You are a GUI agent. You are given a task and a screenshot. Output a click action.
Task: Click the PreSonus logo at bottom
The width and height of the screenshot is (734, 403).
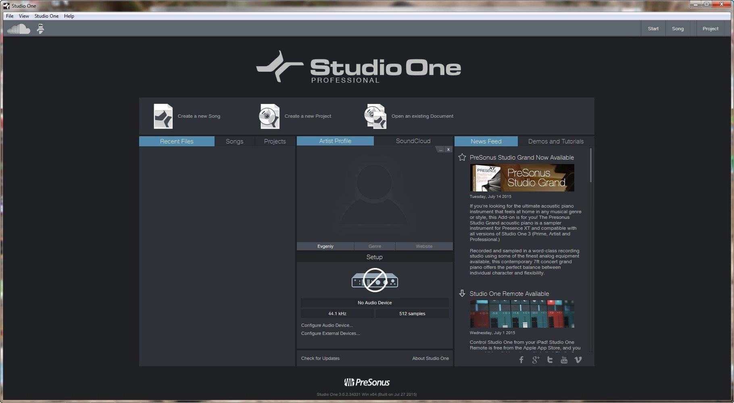pyautogui.click(x=367, y=382)
